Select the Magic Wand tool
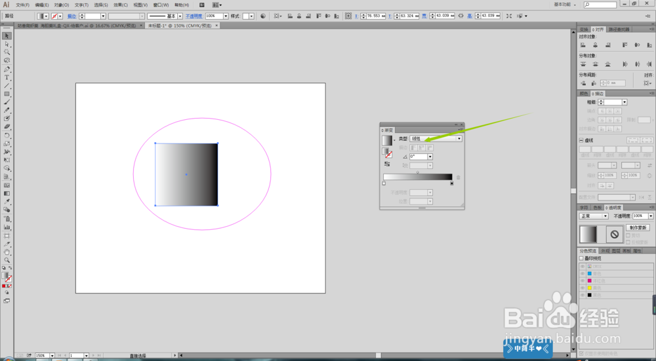 pos(7,52)
